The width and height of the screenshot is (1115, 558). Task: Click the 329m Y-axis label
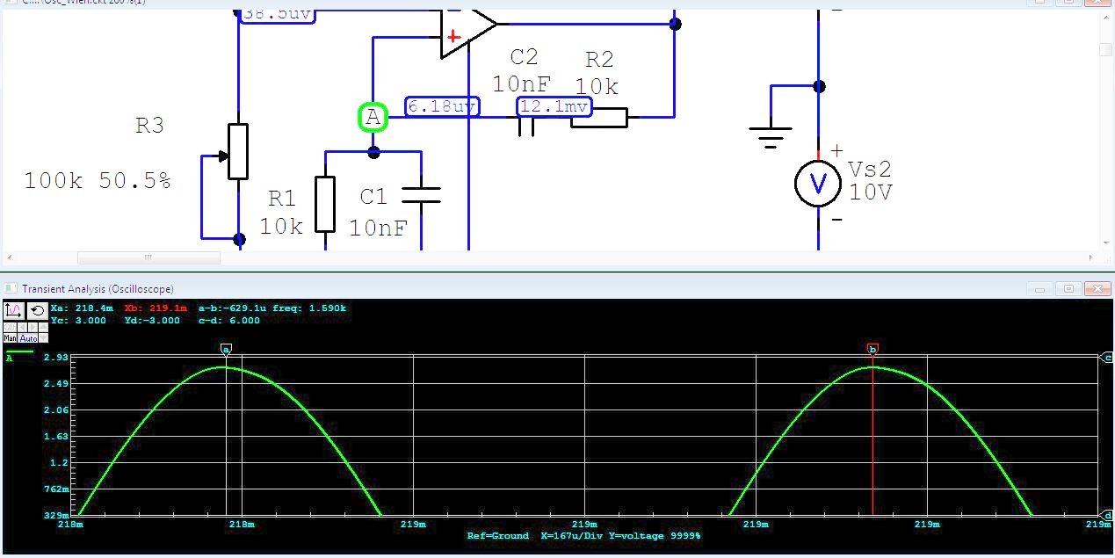tap(56, 515)
